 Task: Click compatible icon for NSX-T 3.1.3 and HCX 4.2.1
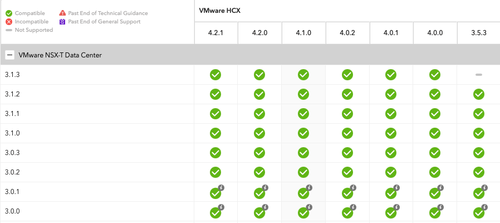point(215,75)
